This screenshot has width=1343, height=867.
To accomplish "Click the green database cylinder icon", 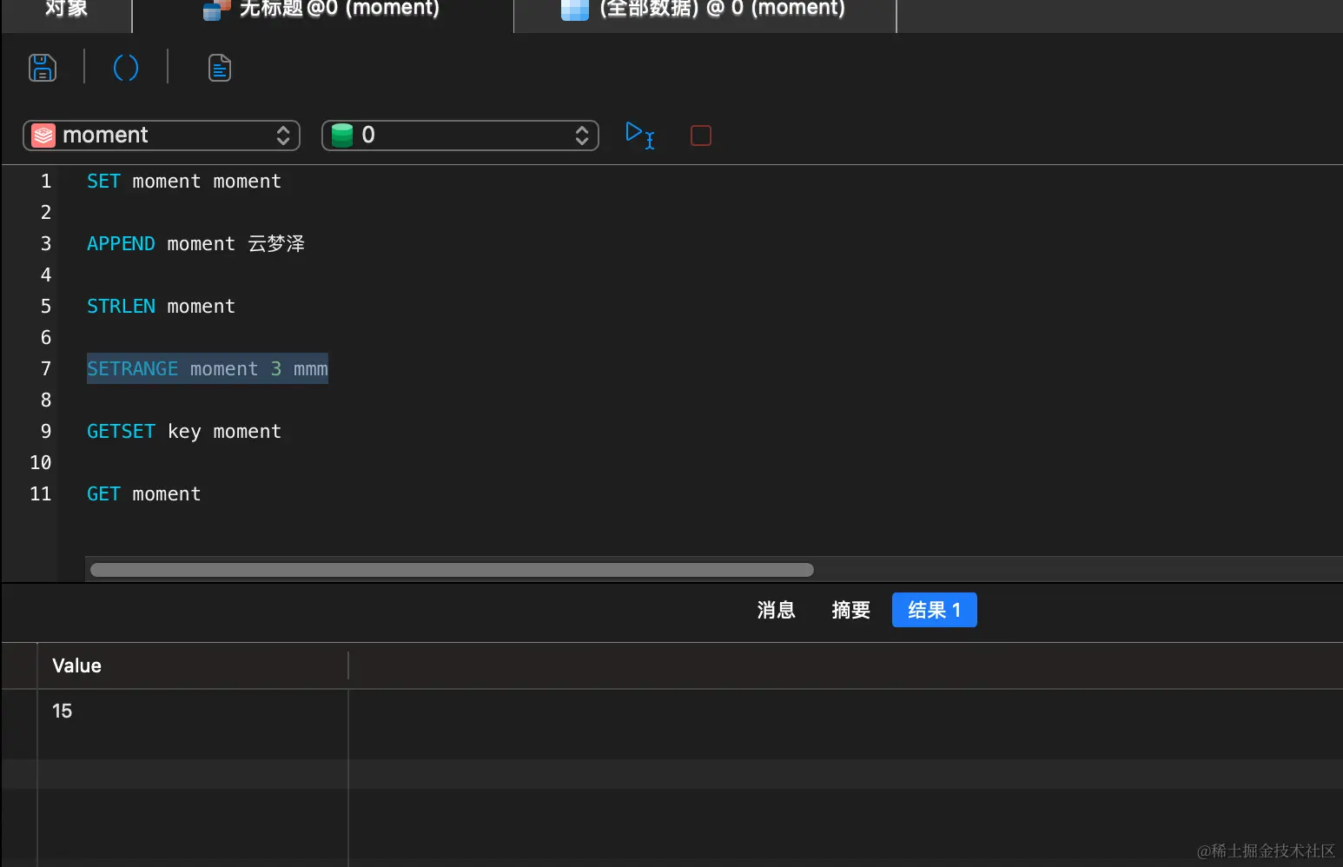I will (342, 136).
